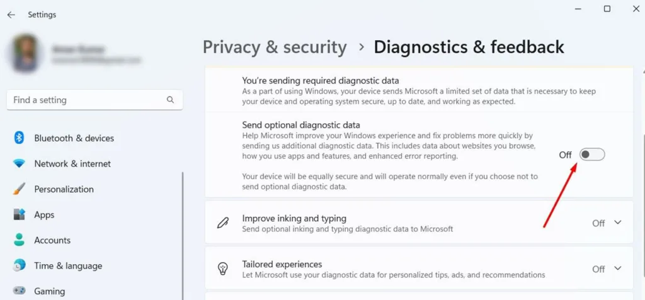Open the Improve inking and typing row
Viewport: 645px width, 300px height.
click(419, 223)
